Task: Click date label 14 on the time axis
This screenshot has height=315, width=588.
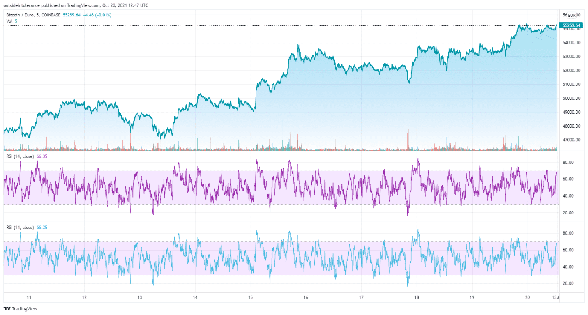Action: (195, 297)
